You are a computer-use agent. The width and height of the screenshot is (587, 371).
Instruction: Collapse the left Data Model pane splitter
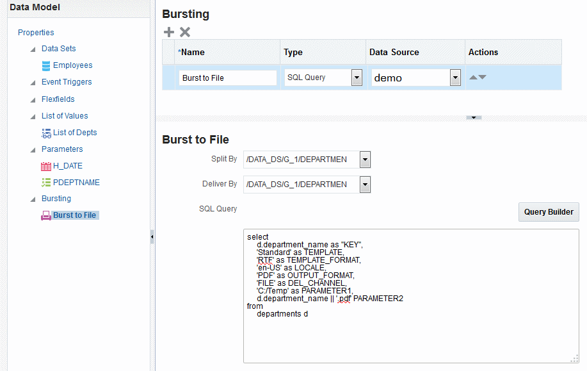[x=152, y=237]
